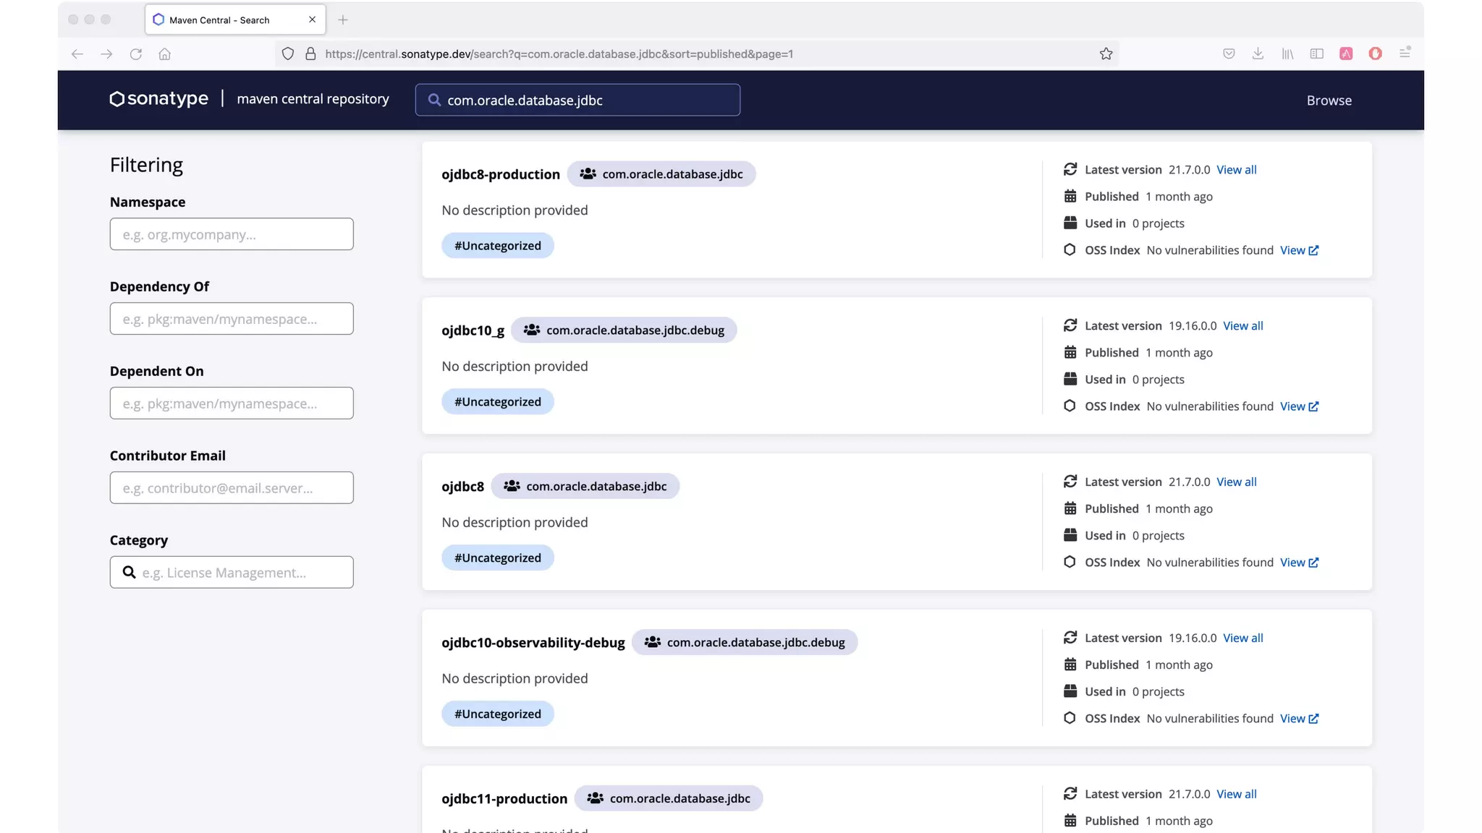Focus the header search box
This screenshot has width=1482, height=833.
tap(577, 100)
